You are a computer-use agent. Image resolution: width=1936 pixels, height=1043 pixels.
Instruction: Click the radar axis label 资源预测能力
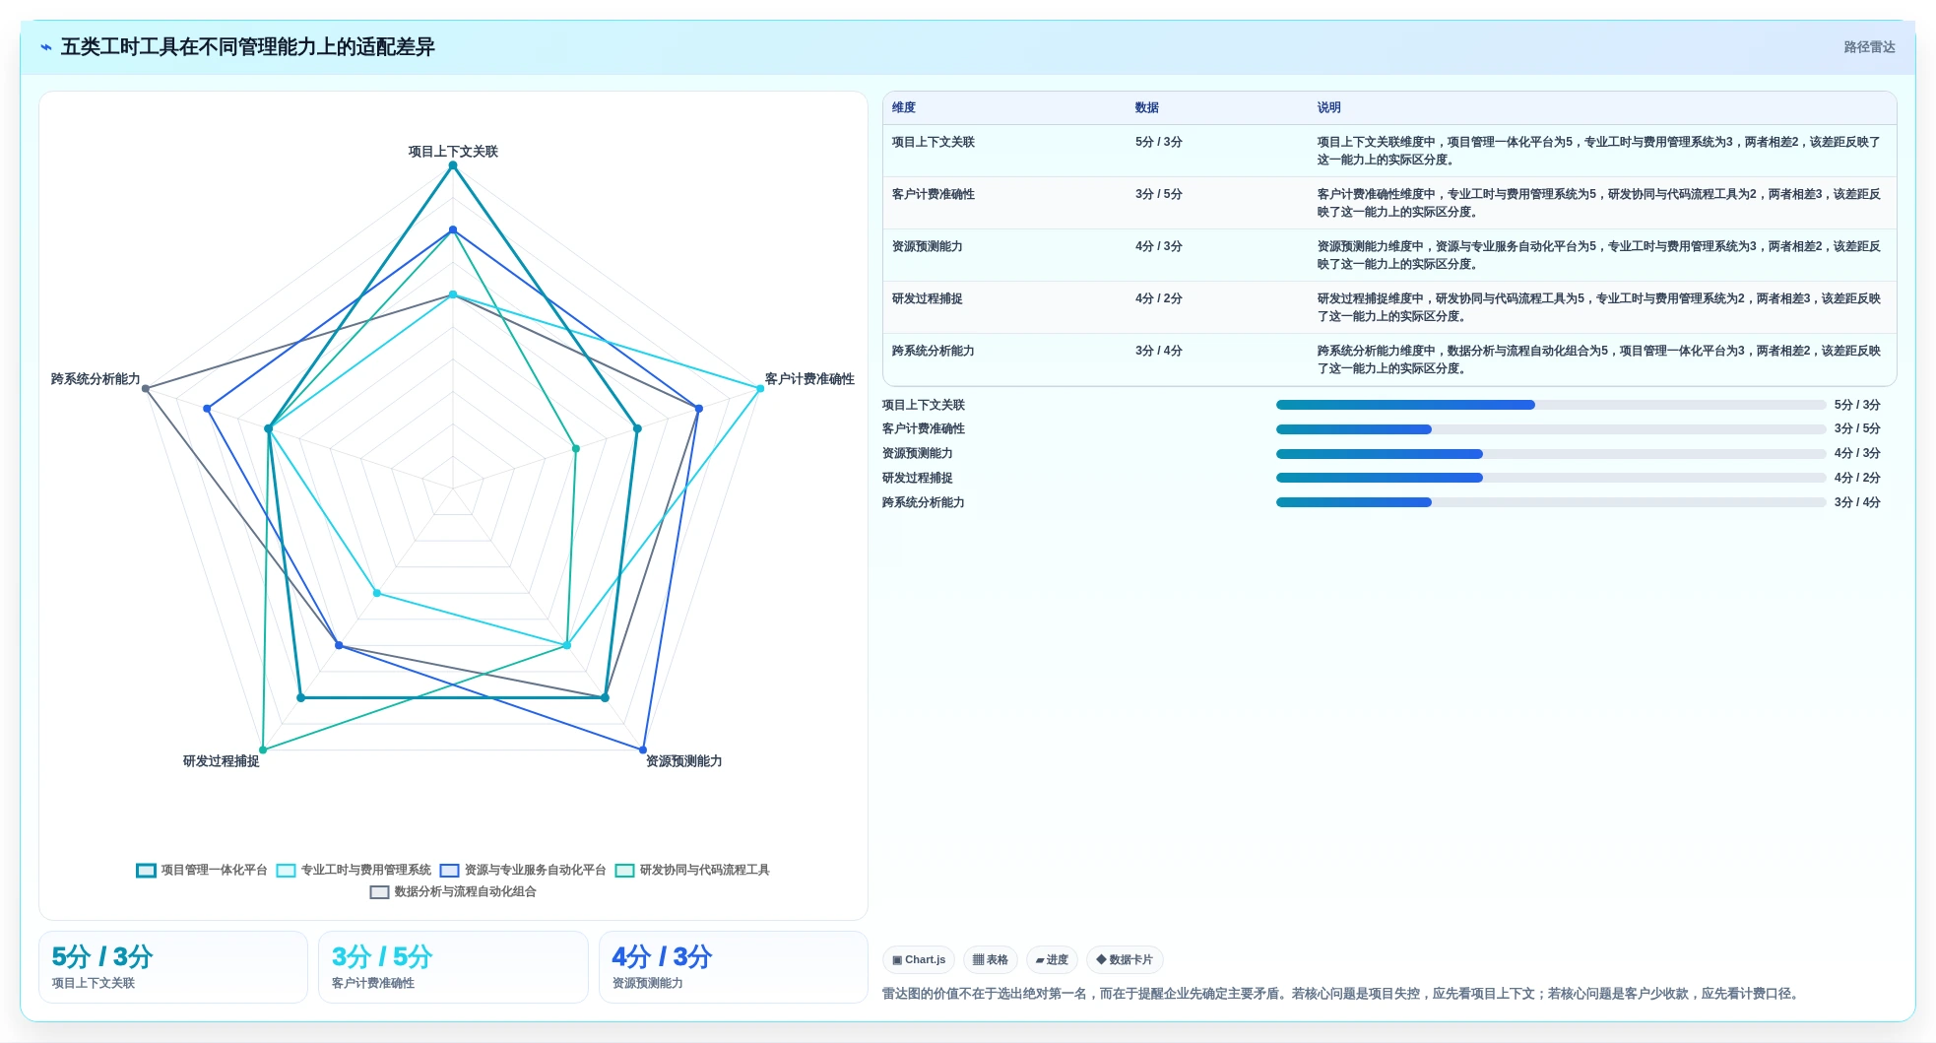coord(684,761)
